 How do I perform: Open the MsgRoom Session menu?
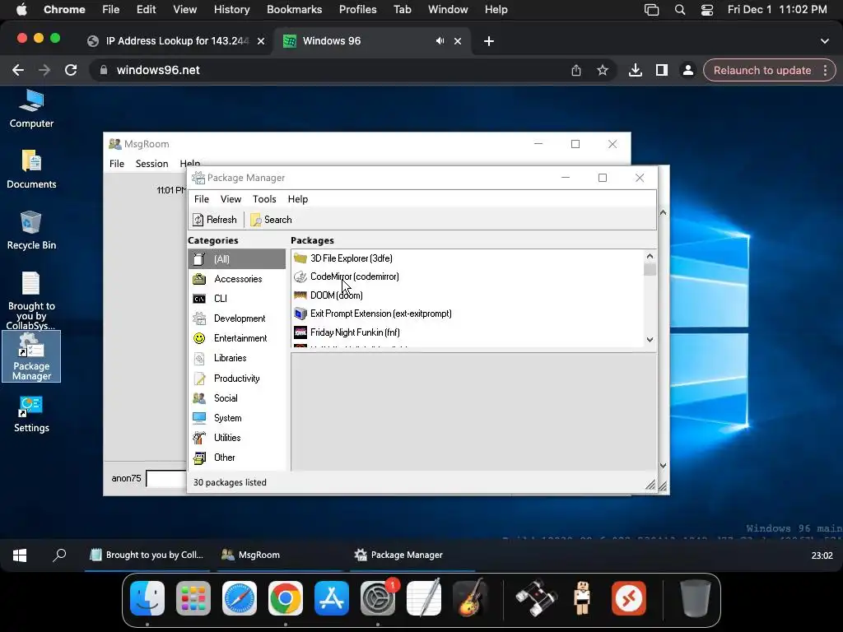[151, 164]
